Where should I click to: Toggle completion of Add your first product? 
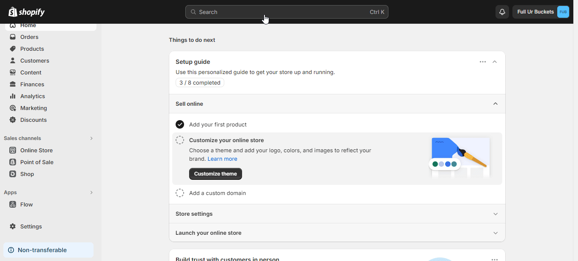(180, 124)
